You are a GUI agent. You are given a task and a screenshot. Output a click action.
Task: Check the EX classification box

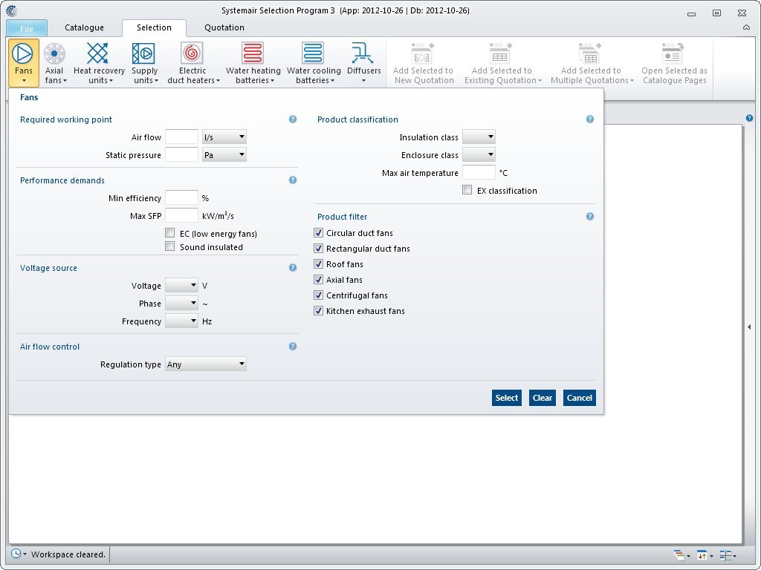(x=467, y=190)
